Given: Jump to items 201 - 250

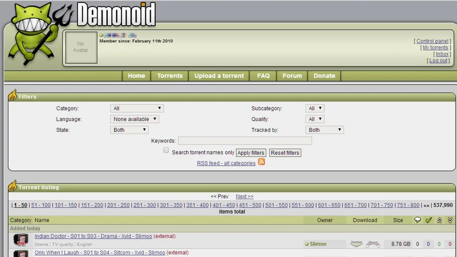Looking at the screenshot, I should coord(118,205).
